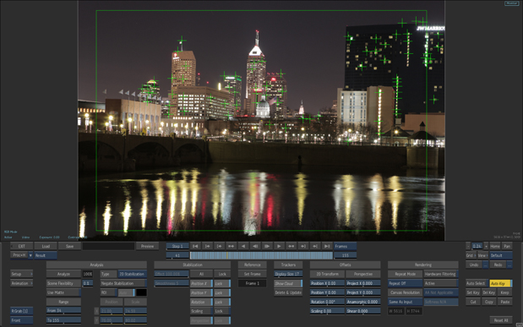The image size is (523, 327).
Task: Toggle Scaling stabilization
Action: [201, 311]
